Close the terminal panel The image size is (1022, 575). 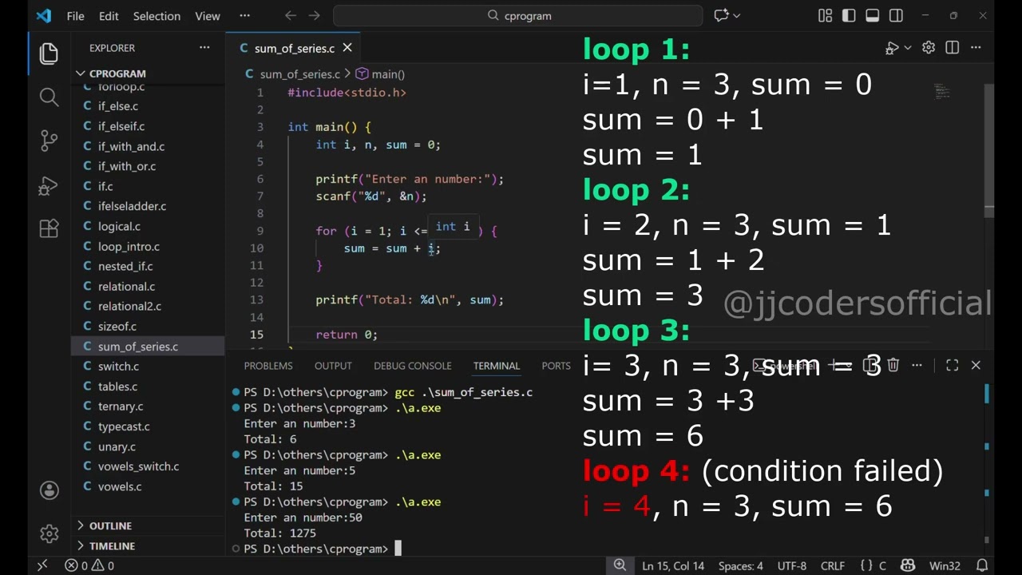(x=976, y=365)
